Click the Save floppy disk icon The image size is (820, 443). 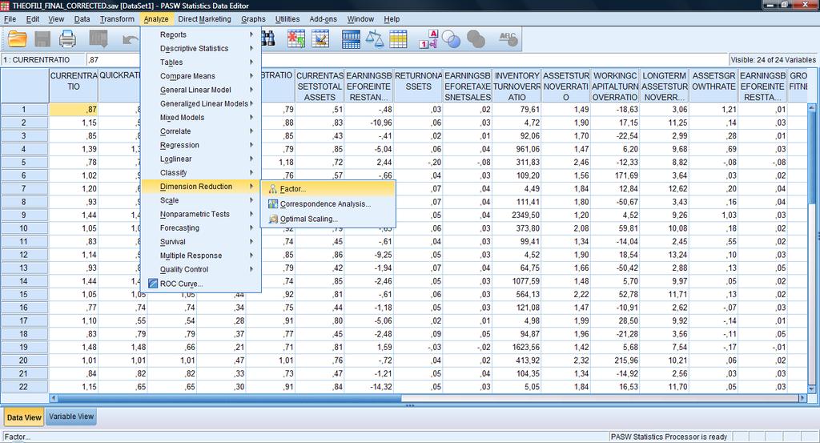pyautogui.click(x=42, y=39)
